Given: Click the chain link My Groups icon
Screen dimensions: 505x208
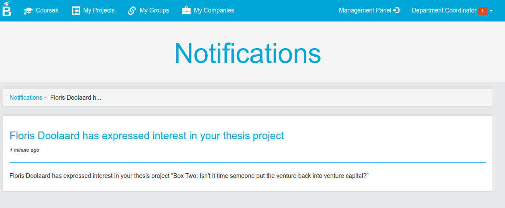Looking at the screenshot, I should pyautogui.click(x=132, y=11).
